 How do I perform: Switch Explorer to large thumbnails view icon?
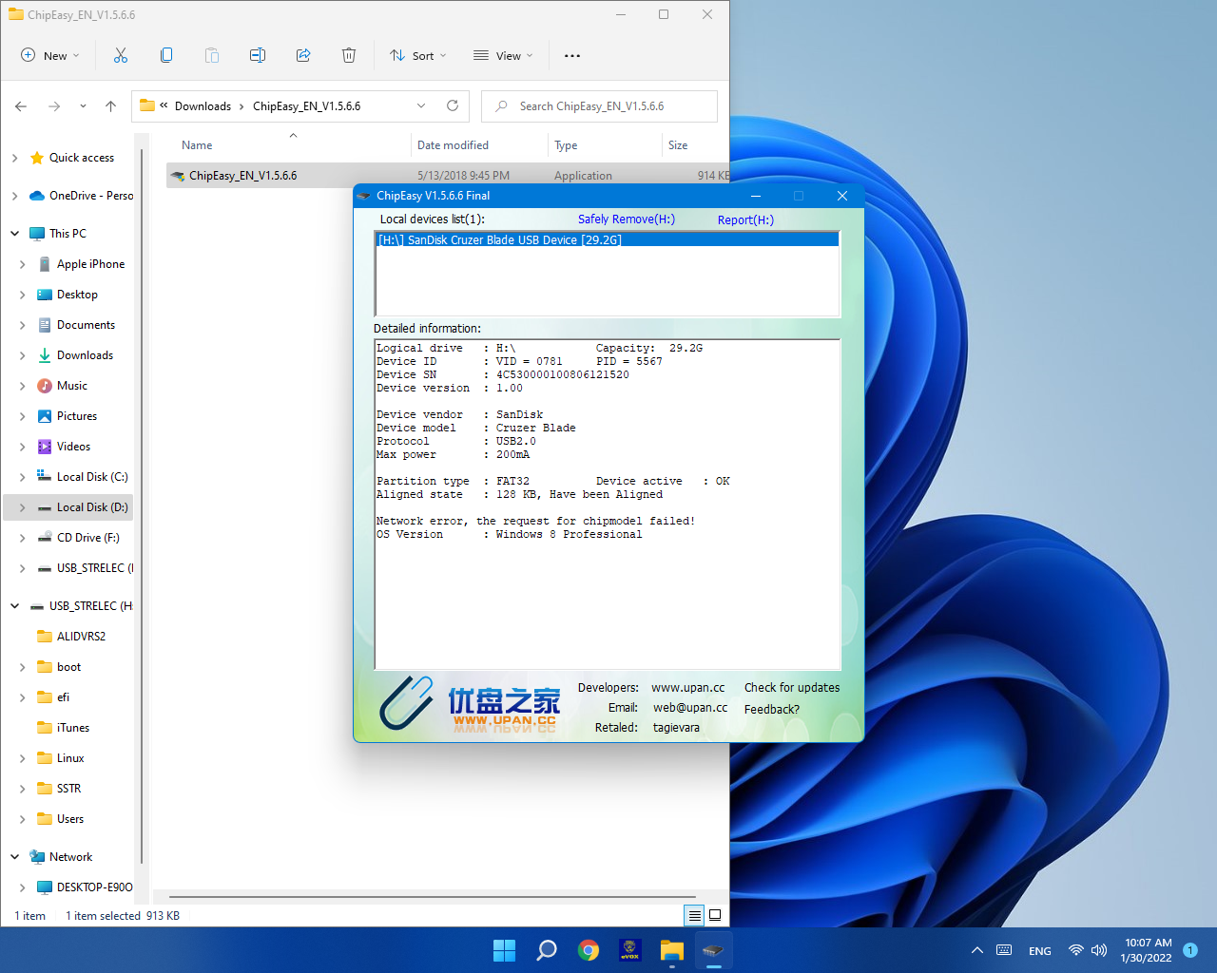(715, 915)
